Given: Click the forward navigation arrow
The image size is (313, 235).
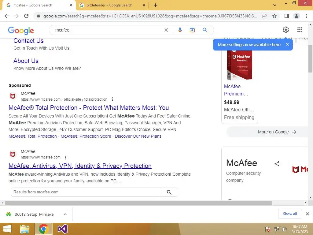Looking at the screenshot, I should click(17, 16).
